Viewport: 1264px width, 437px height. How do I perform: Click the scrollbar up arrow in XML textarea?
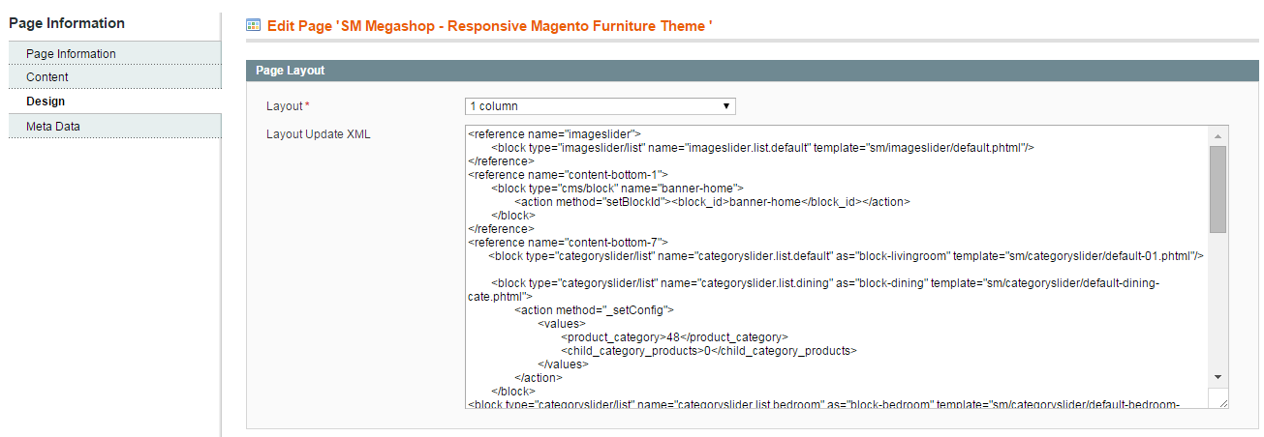point(1218,134)
